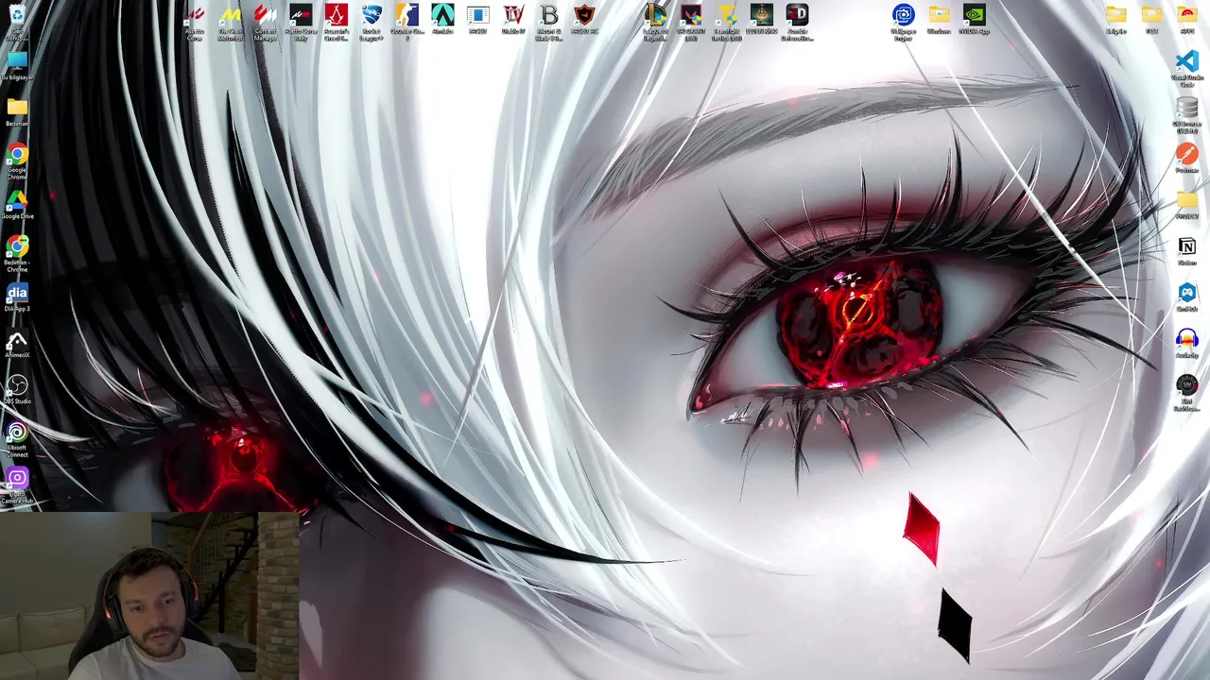
Task: Select the Bilgiler folder
Action: click(1116, 19)
